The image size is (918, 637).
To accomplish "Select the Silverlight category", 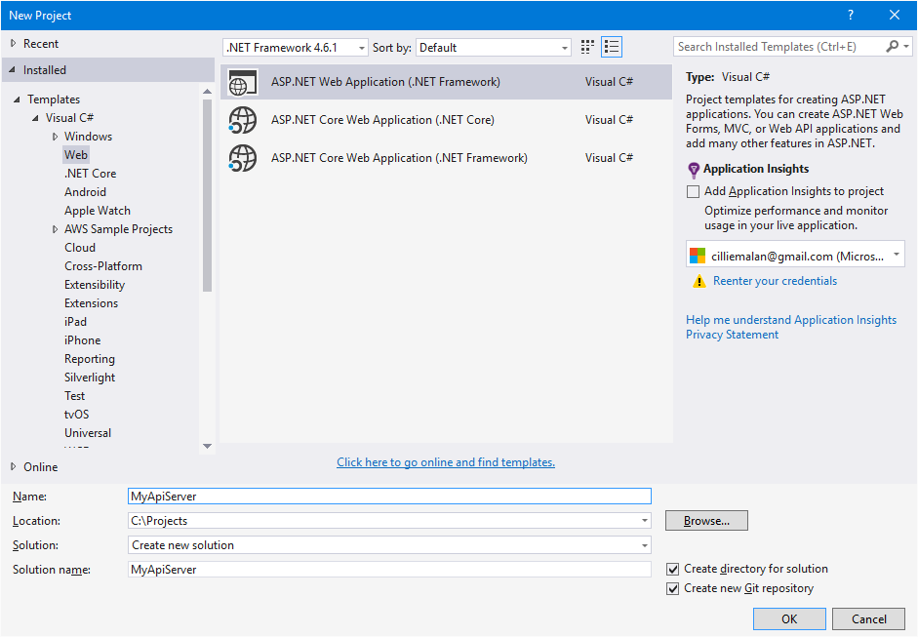I will click(x=90, y=378).
